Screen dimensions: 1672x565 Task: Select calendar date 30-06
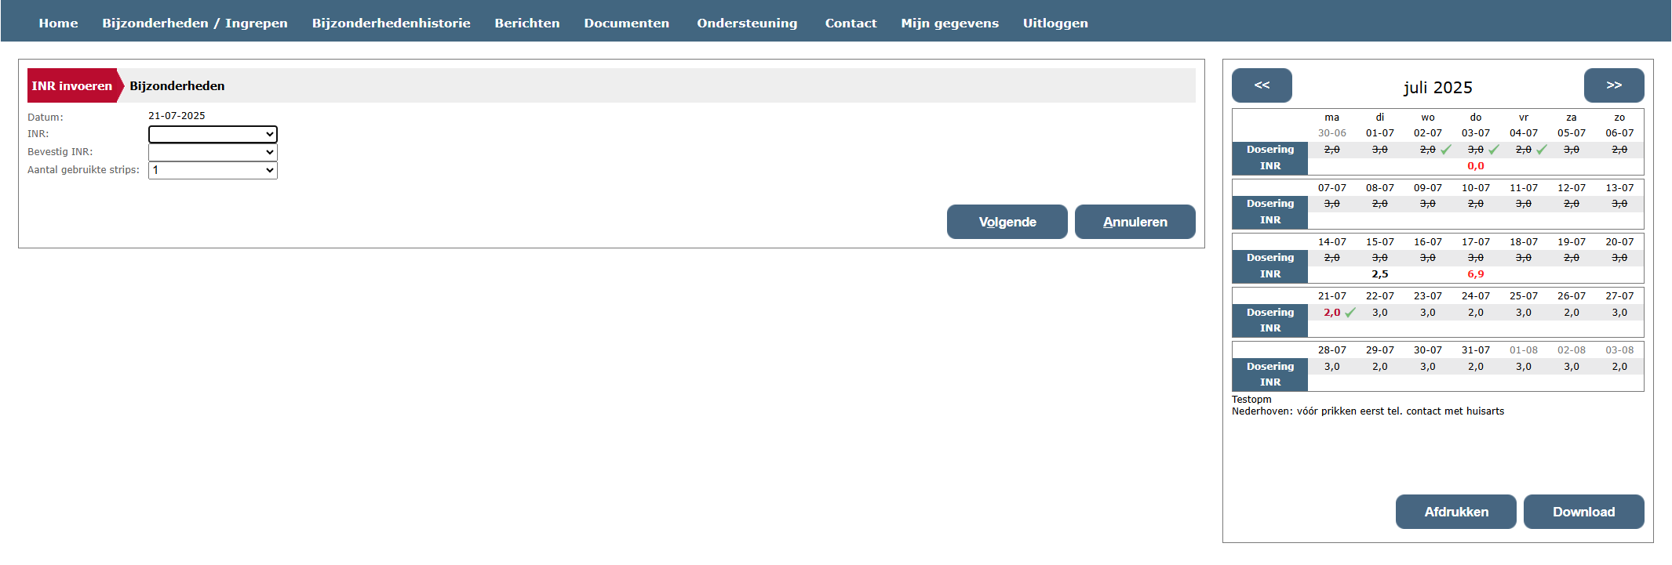tap(1332, 133)
